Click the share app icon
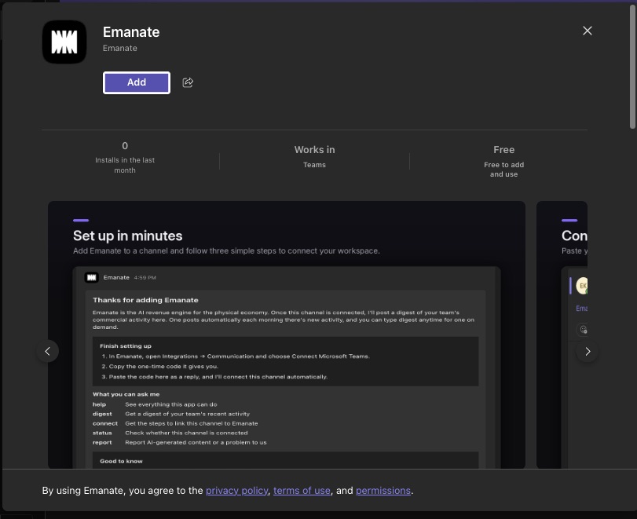637x519 pixels. pyautogui.click(x=188, y=82)
